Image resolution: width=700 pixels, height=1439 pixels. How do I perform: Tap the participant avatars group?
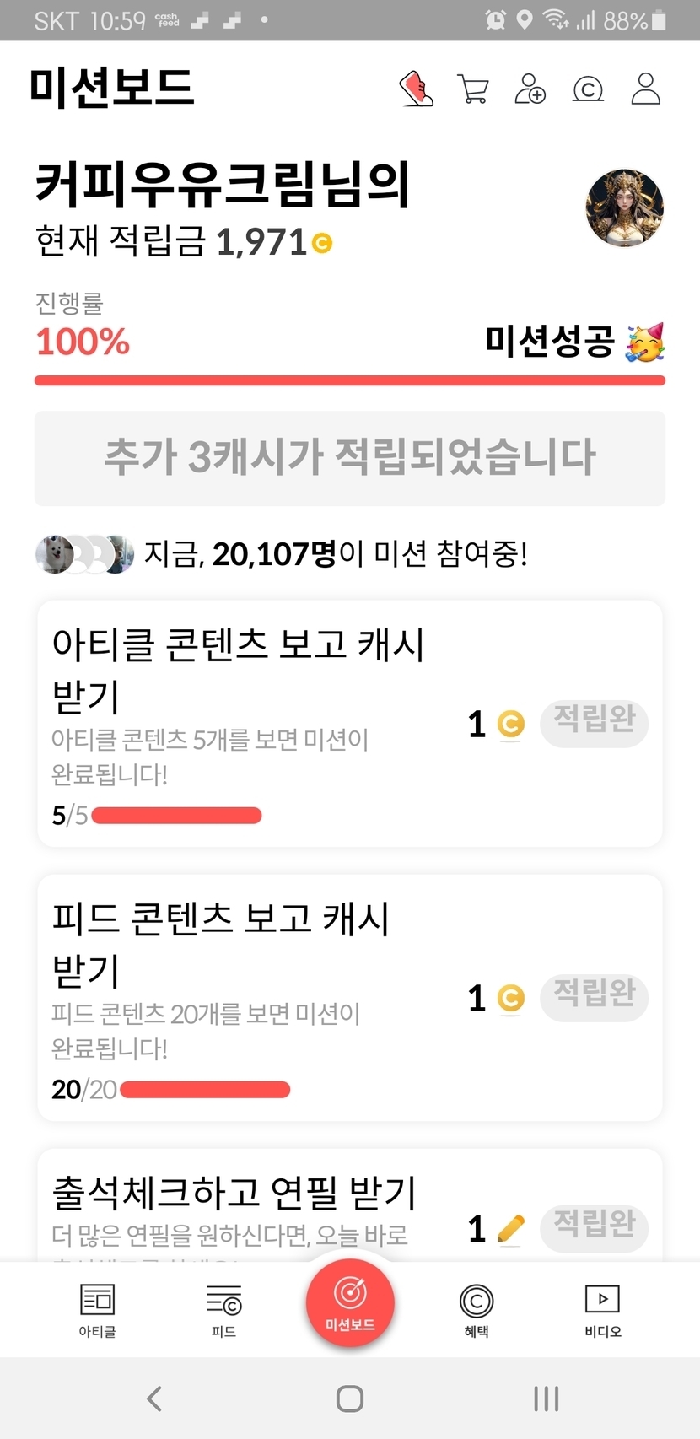coord(84,554)
